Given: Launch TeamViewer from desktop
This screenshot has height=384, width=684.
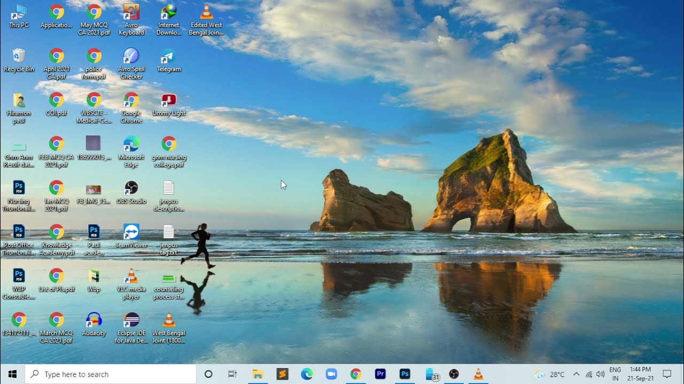Looking at the screenshot, I should [x=131, y=236].
